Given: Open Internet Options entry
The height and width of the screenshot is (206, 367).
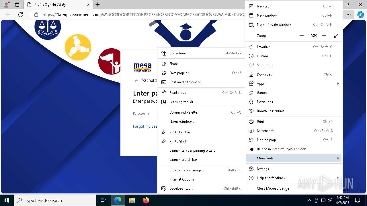Looking at the screenshot, I should point(202,179).
